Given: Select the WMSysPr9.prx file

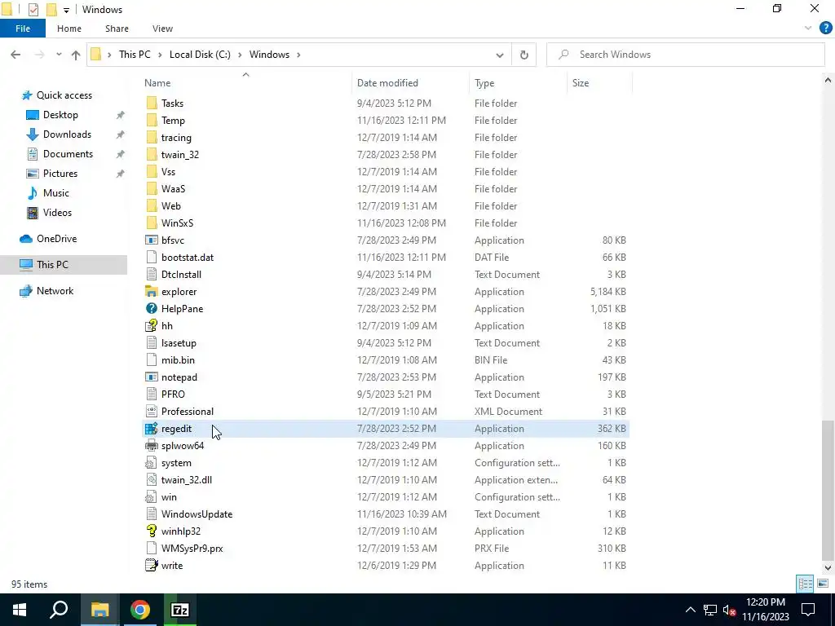Looking at the screenshot, I should click(x=387, y=549).
